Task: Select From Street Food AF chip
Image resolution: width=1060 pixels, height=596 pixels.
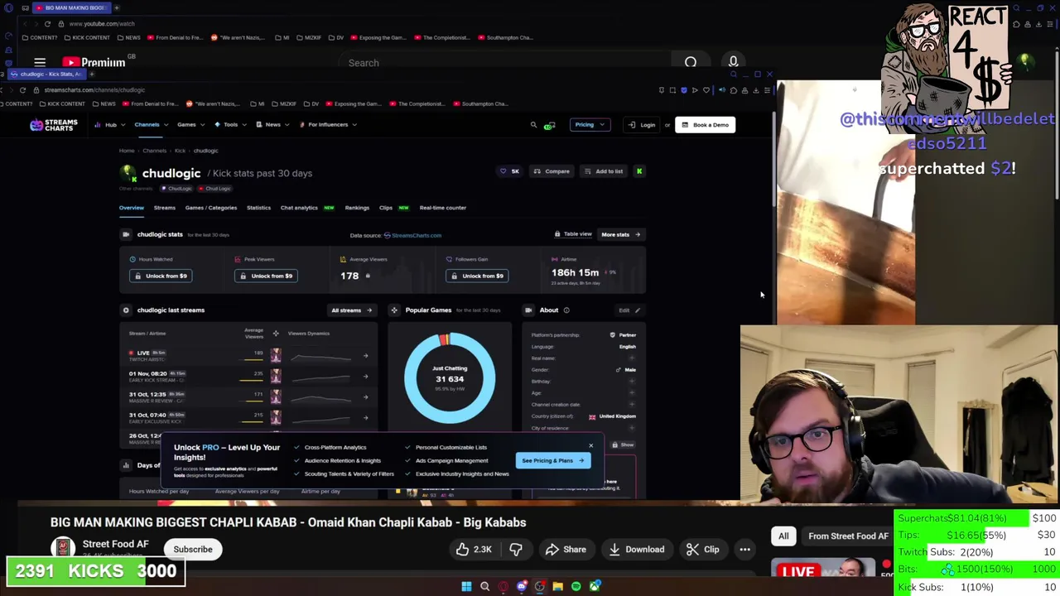Action: [848, 536]
